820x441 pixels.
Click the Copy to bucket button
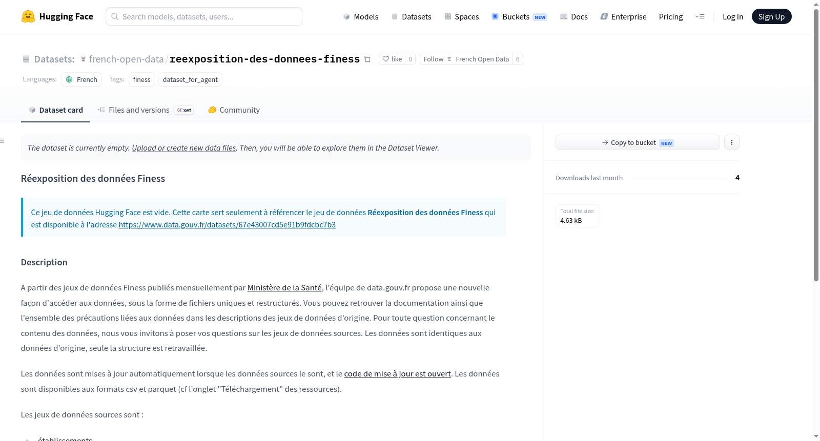click(x=638, y=142)
